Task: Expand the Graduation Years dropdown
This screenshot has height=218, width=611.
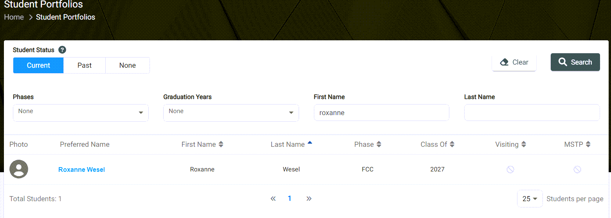Action: (x=231, y=113)
